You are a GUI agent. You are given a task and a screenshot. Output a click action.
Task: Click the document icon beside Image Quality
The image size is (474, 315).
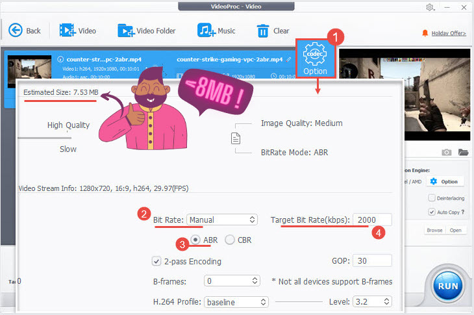point(236,138)
